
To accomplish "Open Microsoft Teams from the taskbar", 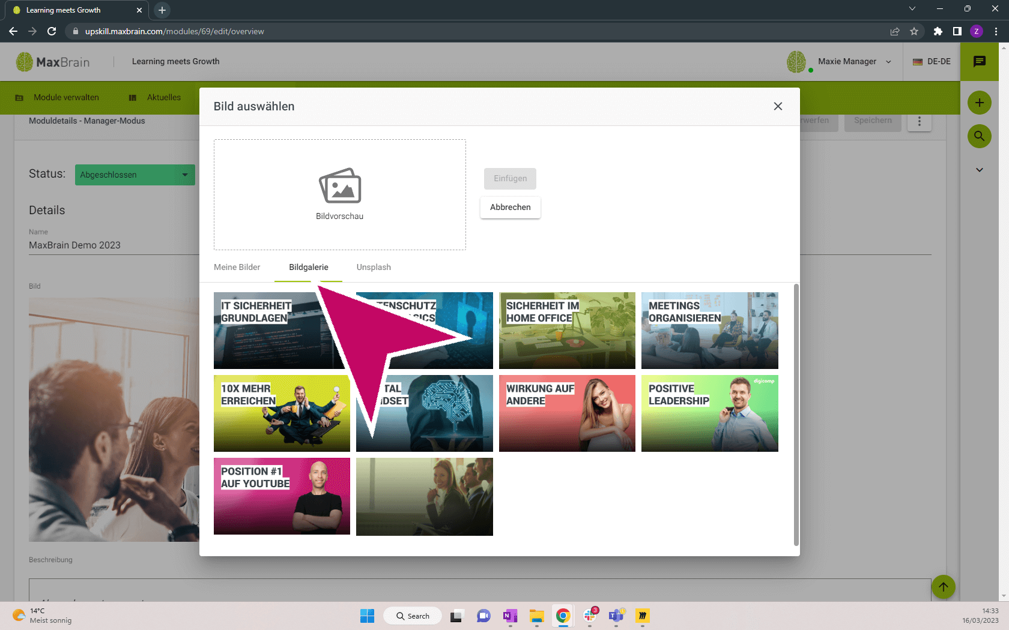I will click(x=616, y=616).
